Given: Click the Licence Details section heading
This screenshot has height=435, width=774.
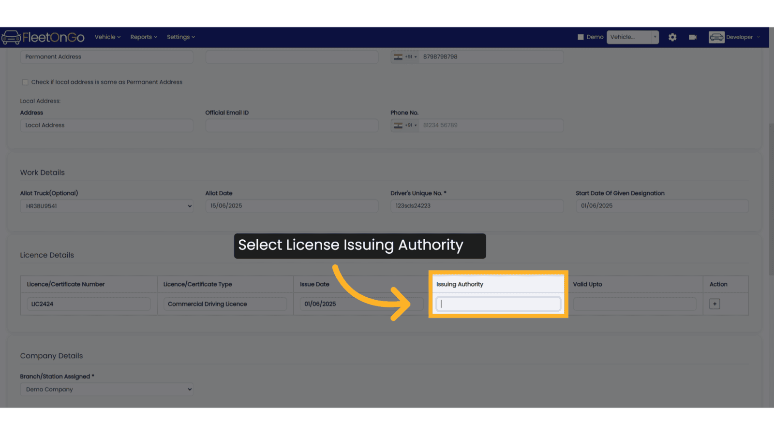Looking at the screenshot, I should (47, 255).
